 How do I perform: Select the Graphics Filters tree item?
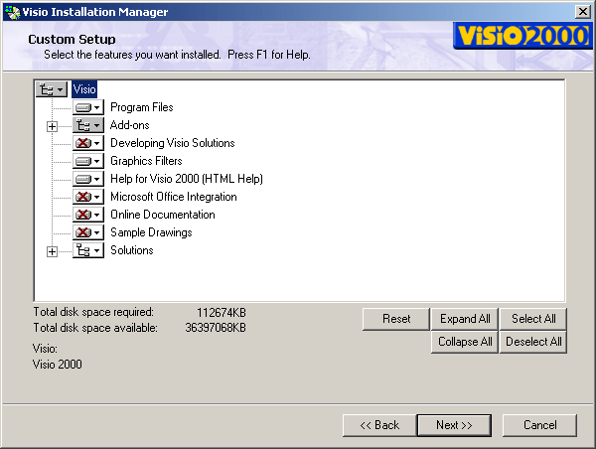(146, 161)
